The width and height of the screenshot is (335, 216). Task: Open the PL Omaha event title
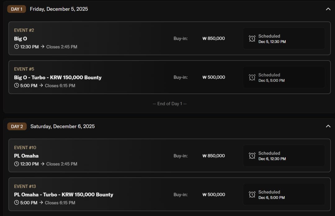click(x=26, y=156)
